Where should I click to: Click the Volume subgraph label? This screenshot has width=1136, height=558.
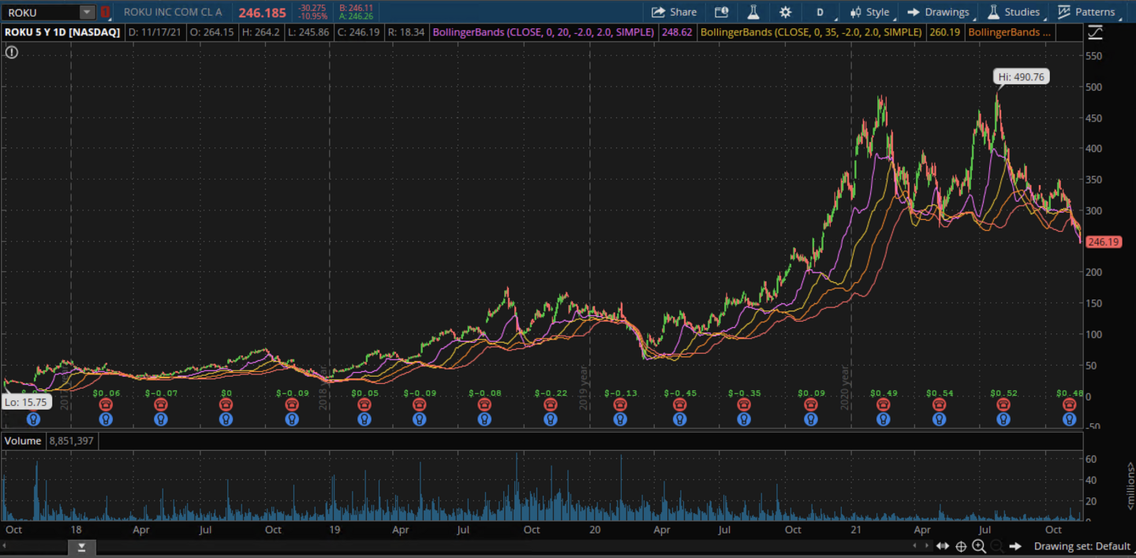tap(22, 441)
